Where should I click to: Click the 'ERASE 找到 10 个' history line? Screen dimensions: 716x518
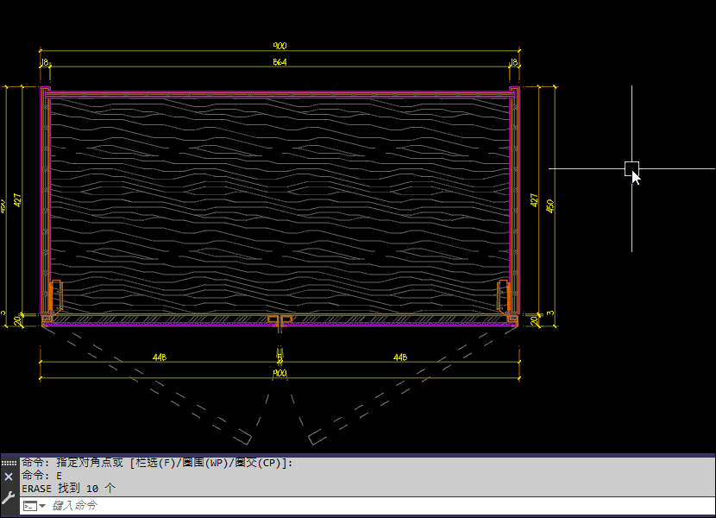pos(69,489)
